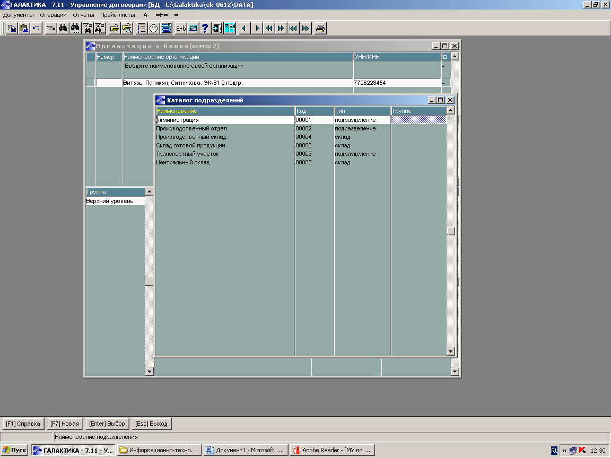Click the Undo arrow icon
This screenshot has height=458, width=611.
click(36, 28)
